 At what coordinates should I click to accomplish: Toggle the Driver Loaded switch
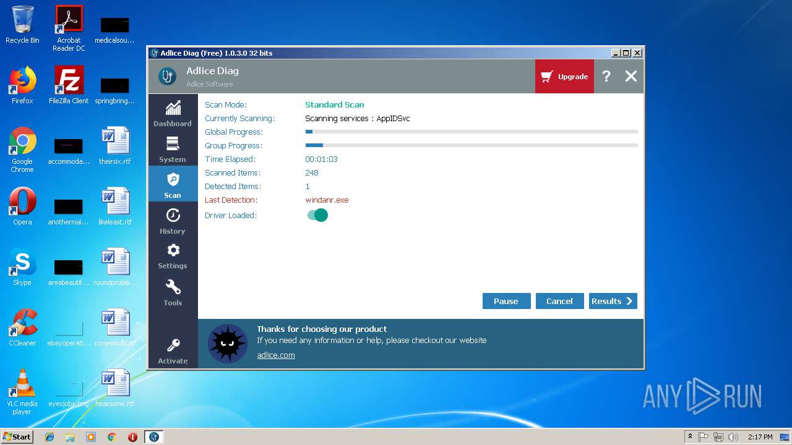317,215
